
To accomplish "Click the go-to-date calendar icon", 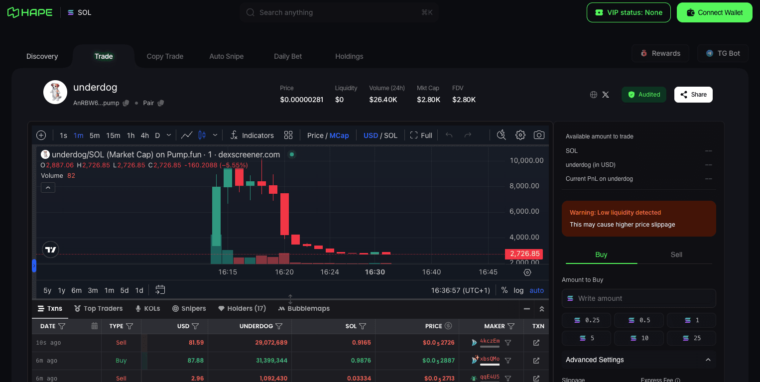I will coord(160,290).
